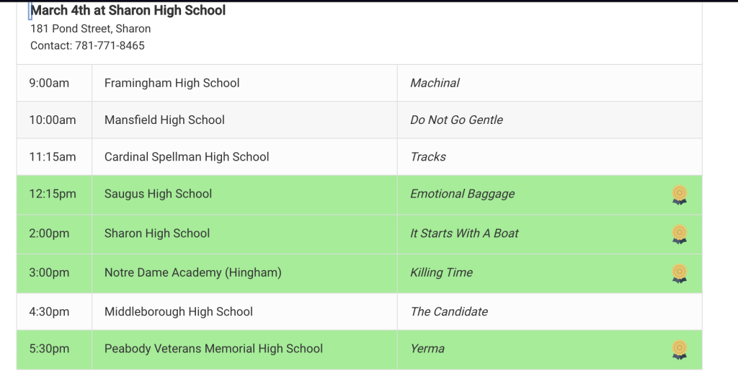Click the medal icon in the Yerma row

click(679, 349)
